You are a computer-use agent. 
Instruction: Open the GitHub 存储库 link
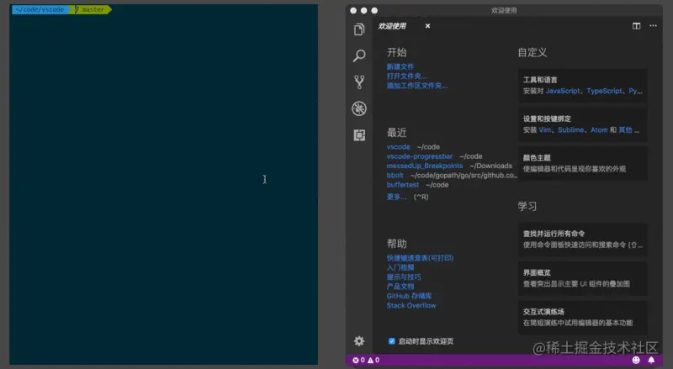(x=409, y=296)
